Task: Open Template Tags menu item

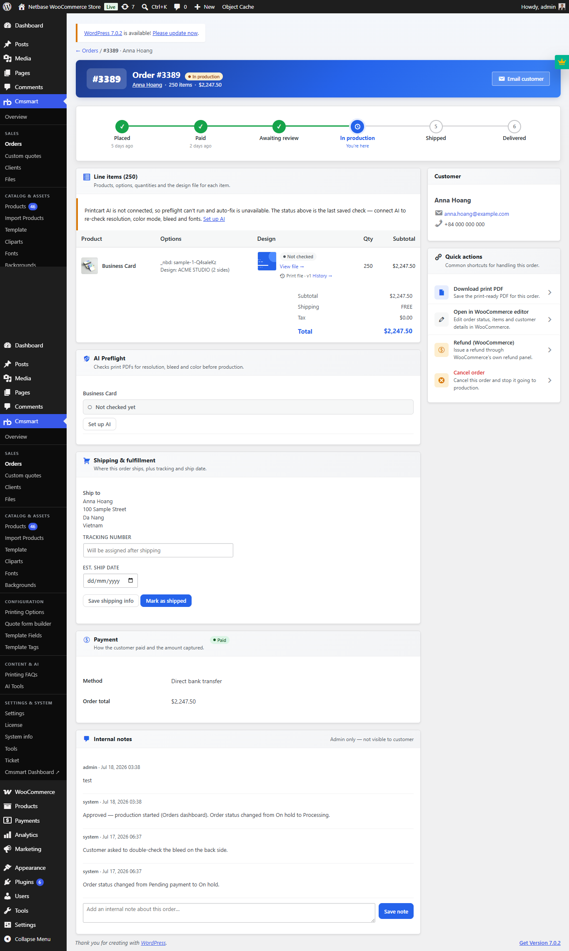Action: click(22, 647)
